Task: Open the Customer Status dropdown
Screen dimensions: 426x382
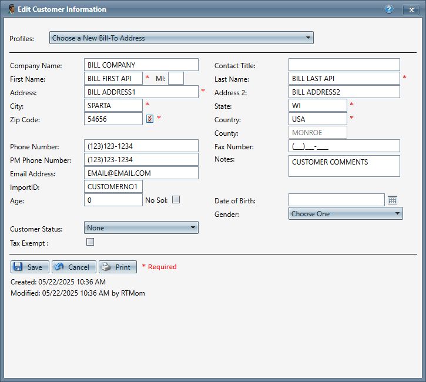Action: click(141, 228)
